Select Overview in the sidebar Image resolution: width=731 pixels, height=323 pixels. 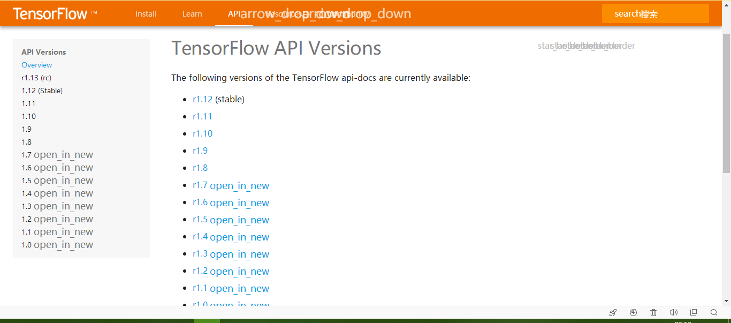tap(37, 65)
